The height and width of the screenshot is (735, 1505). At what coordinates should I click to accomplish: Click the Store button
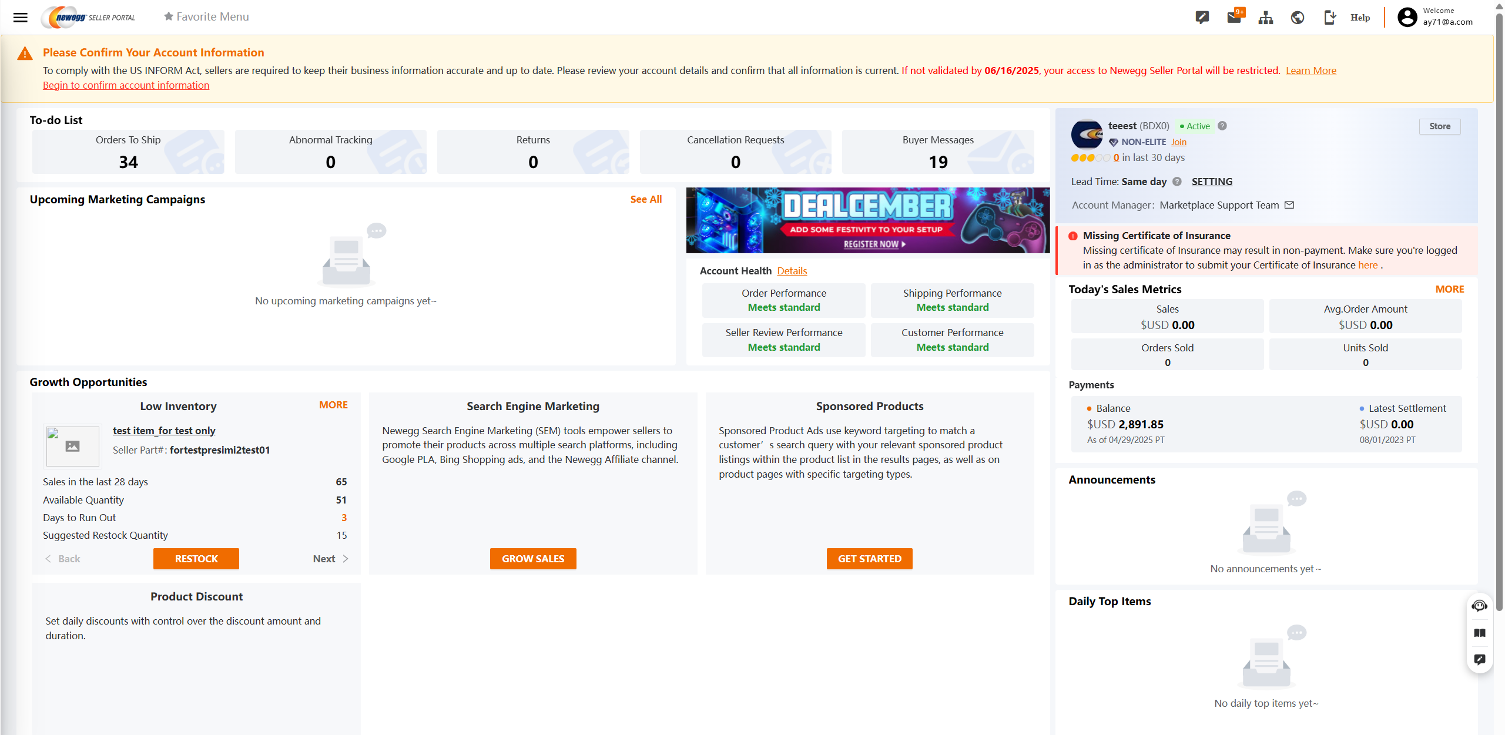[1439, 126]
